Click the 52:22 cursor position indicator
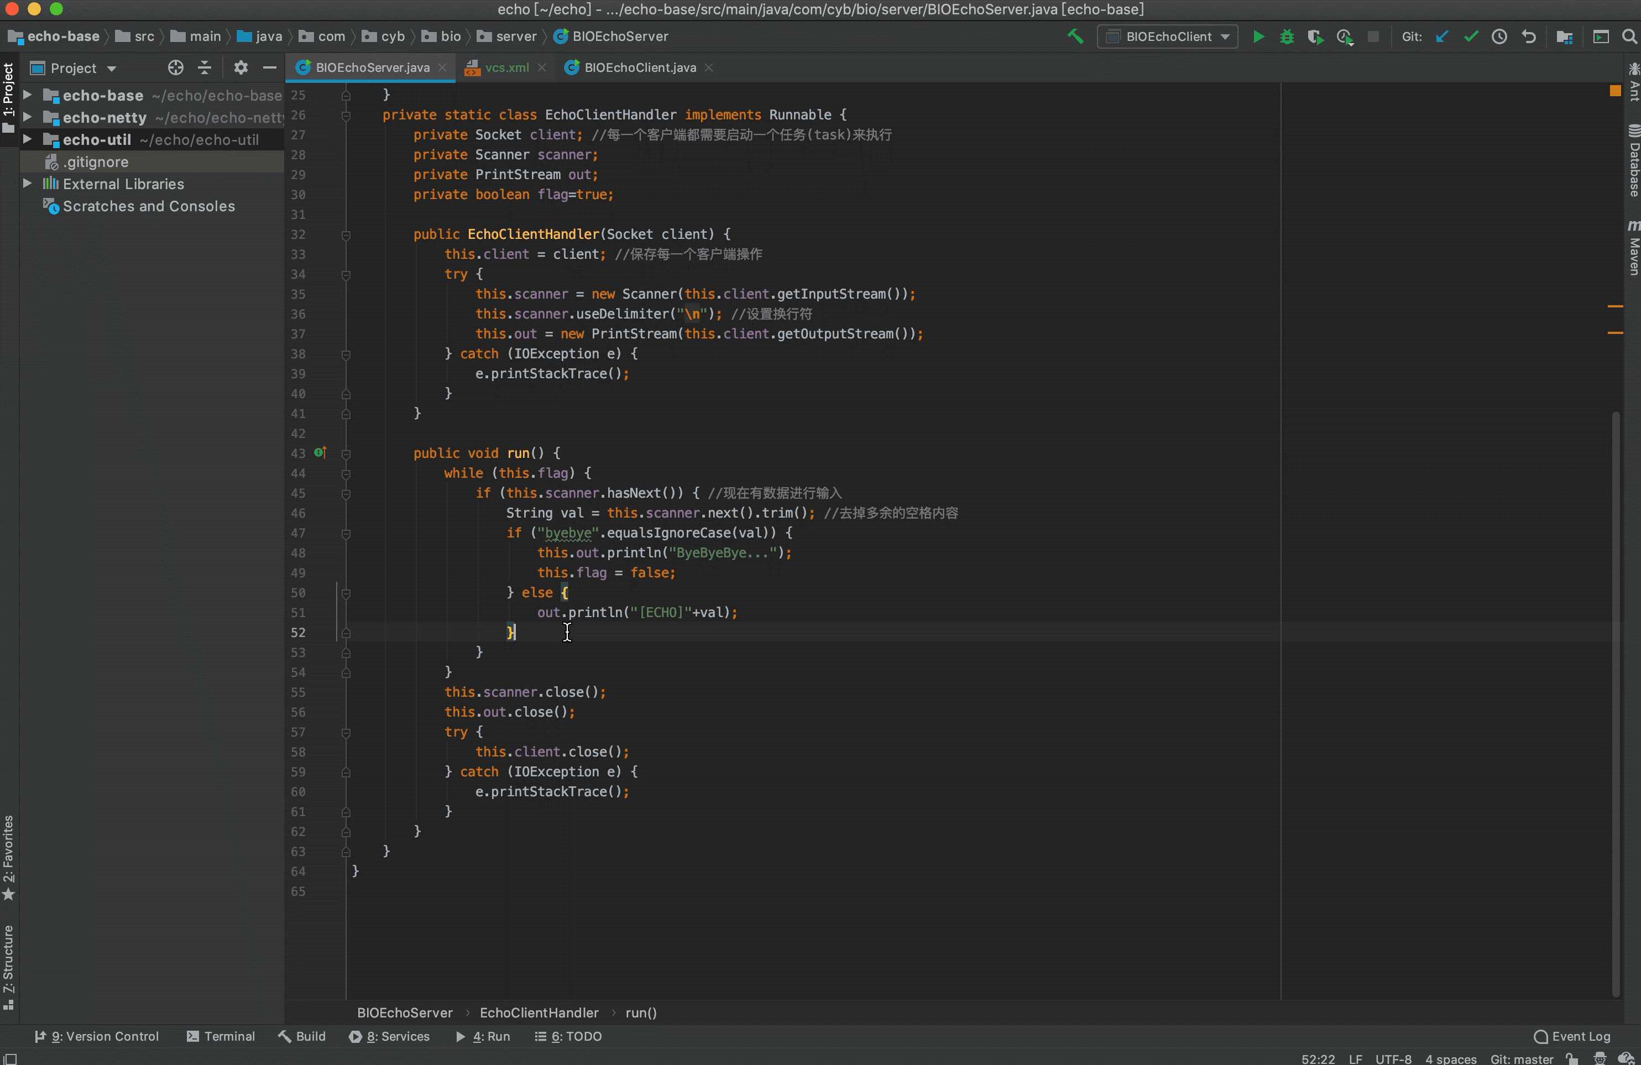The width and height of the screenshot is (1641, 1065). tap(1318, 1059)
